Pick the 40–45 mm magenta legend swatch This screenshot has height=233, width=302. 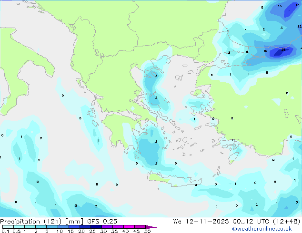pos(129,227)
